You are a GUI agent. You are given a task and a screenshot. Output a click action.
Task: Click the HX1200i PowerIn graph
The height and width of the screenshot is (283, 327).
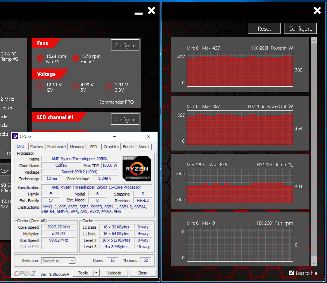(x=240, y=69)
